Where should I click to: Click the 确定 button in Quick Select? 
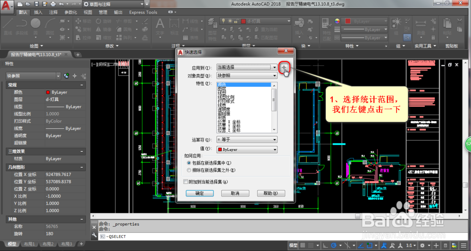click(199, 194)
